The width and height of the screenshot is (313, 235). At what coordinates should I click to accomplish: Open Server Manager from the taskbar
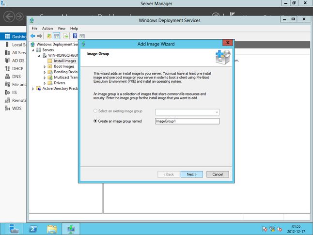click(14, 229)
